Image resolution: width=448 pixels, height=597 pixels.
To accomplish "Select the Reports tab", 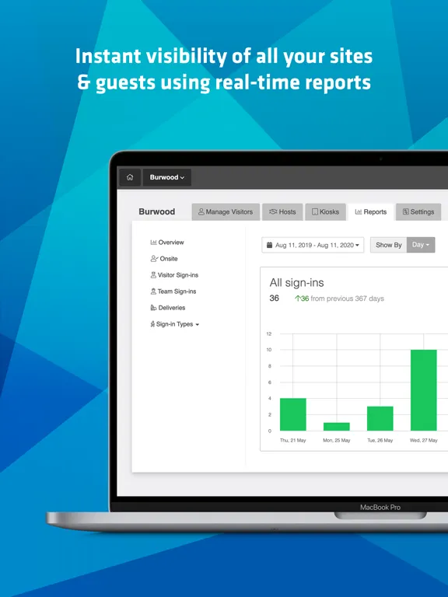I will [371, 211].
